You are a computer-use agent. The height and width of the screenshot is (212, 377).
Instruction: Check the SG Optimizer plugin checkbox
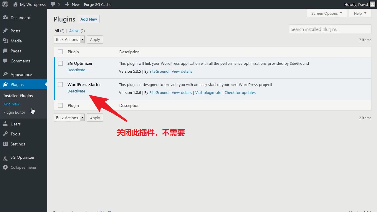click(x=60, y=63)
